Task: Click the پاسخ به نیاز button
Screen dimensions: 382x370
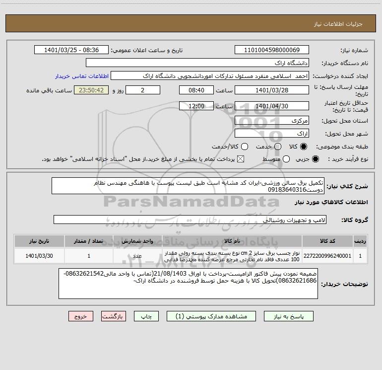Action: tap(289, 316)
